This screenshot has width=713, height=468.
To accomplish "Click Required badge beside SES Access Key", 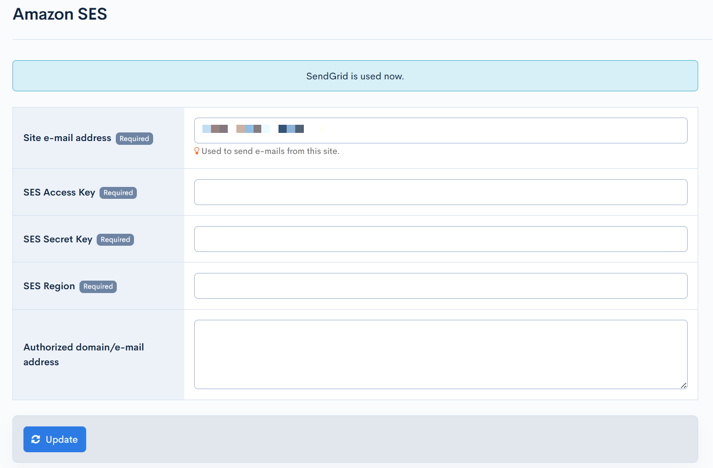I will click(118, 193).
